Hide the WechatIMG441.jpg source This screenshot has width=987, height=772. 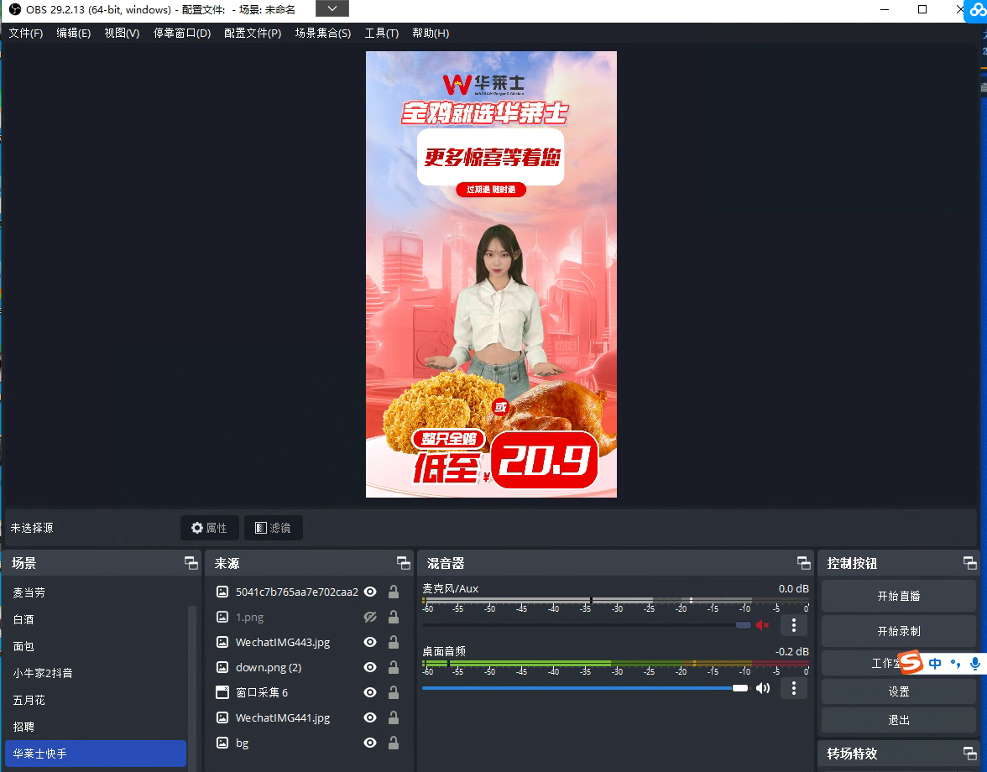[x=370, y=718]
